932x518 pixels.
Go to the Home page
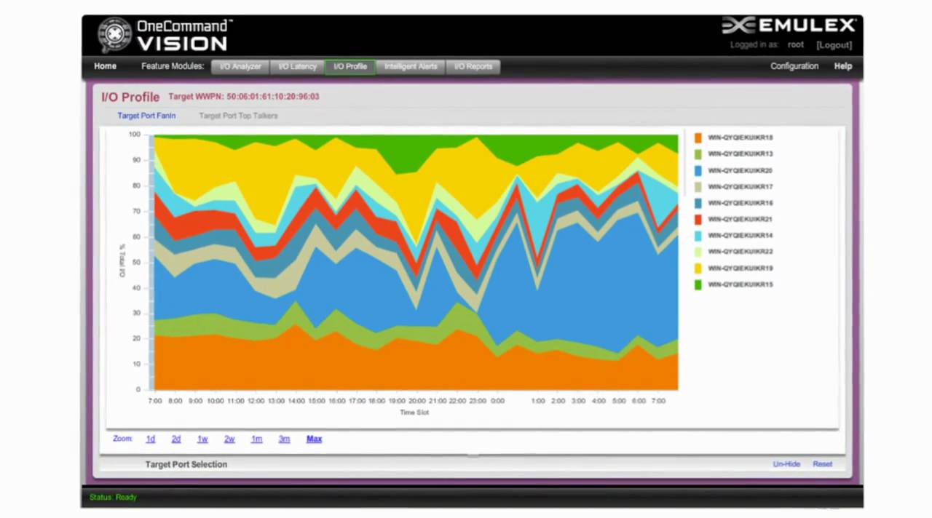point(105,66)
